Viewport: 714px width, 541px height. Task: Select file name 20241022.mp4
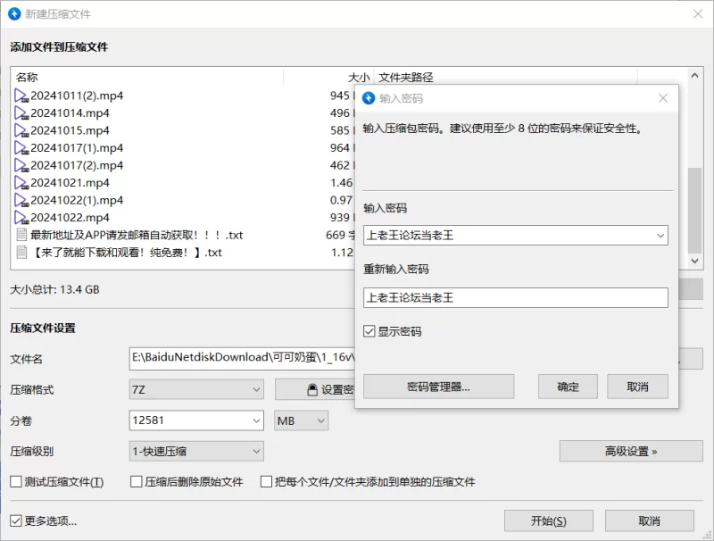tap(71, 218)
